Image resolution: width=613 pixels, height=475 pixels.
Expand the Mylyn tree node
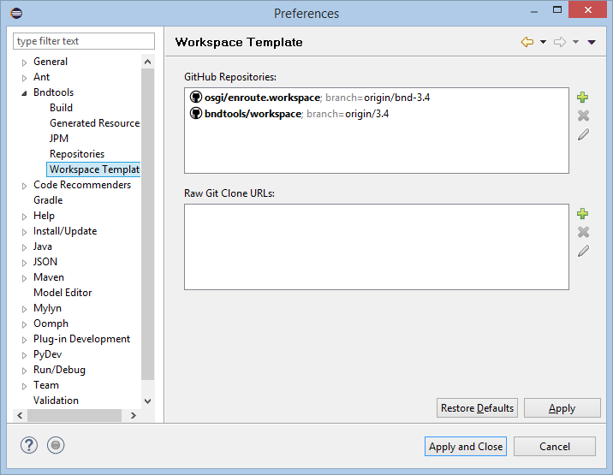tap(24, 309)
